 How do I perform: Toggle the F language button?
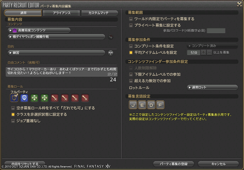pyautogui.click(x=160, y=105)
